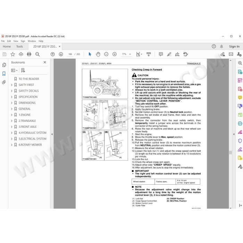Screen dimensions: 243x243
Task: Open the 3.FRONT AXLE bookmark
Action: [x=27, y=127]
